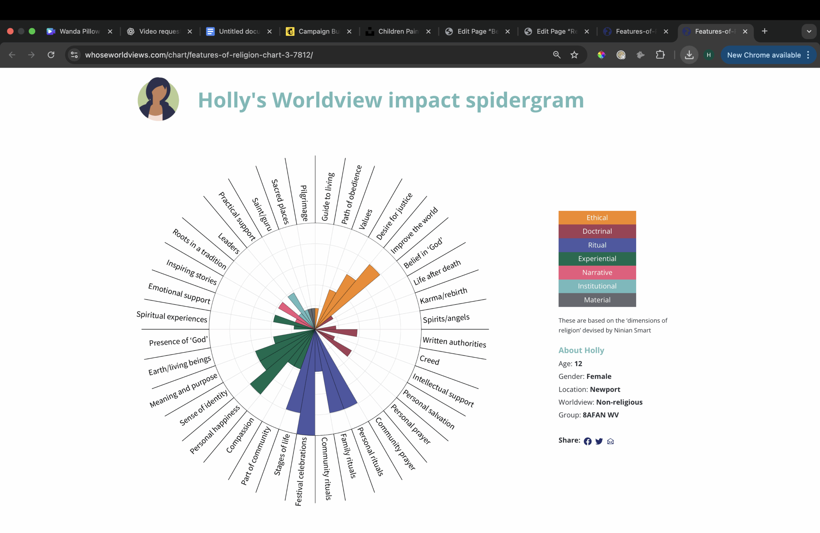820x533 pixels.
Task: Open New Chrome available menu
Action: [768, 55]
